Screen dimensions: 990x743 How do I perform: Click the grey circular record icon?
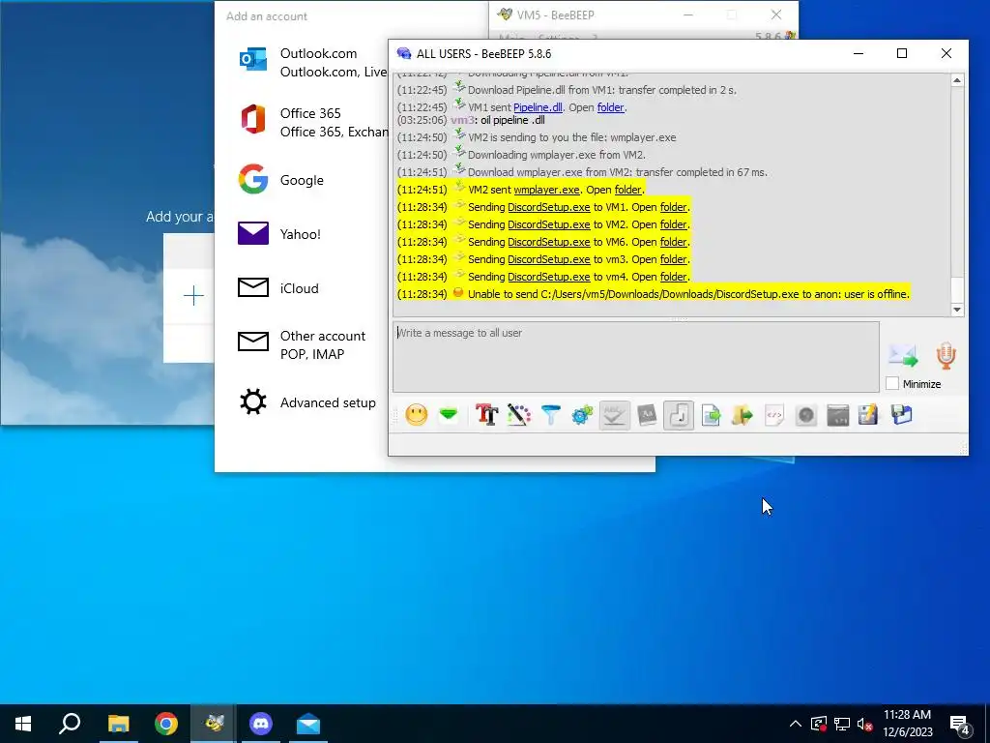(x=806, y=415)
